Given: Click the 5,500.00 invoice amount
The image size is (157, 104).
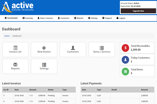Looking at the screenshot, I should [x=42, y=101].
